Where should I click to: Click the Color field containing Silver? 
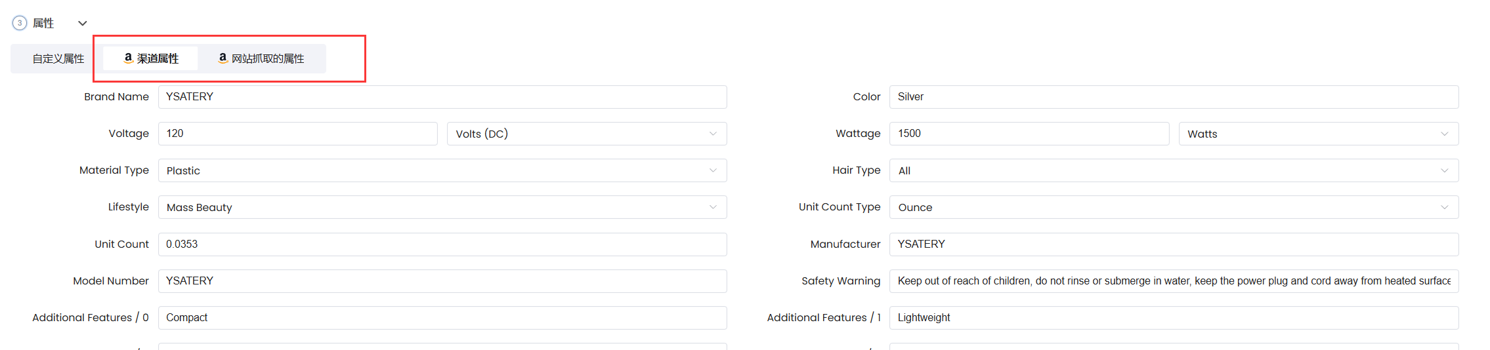(x=1174, y=97)
